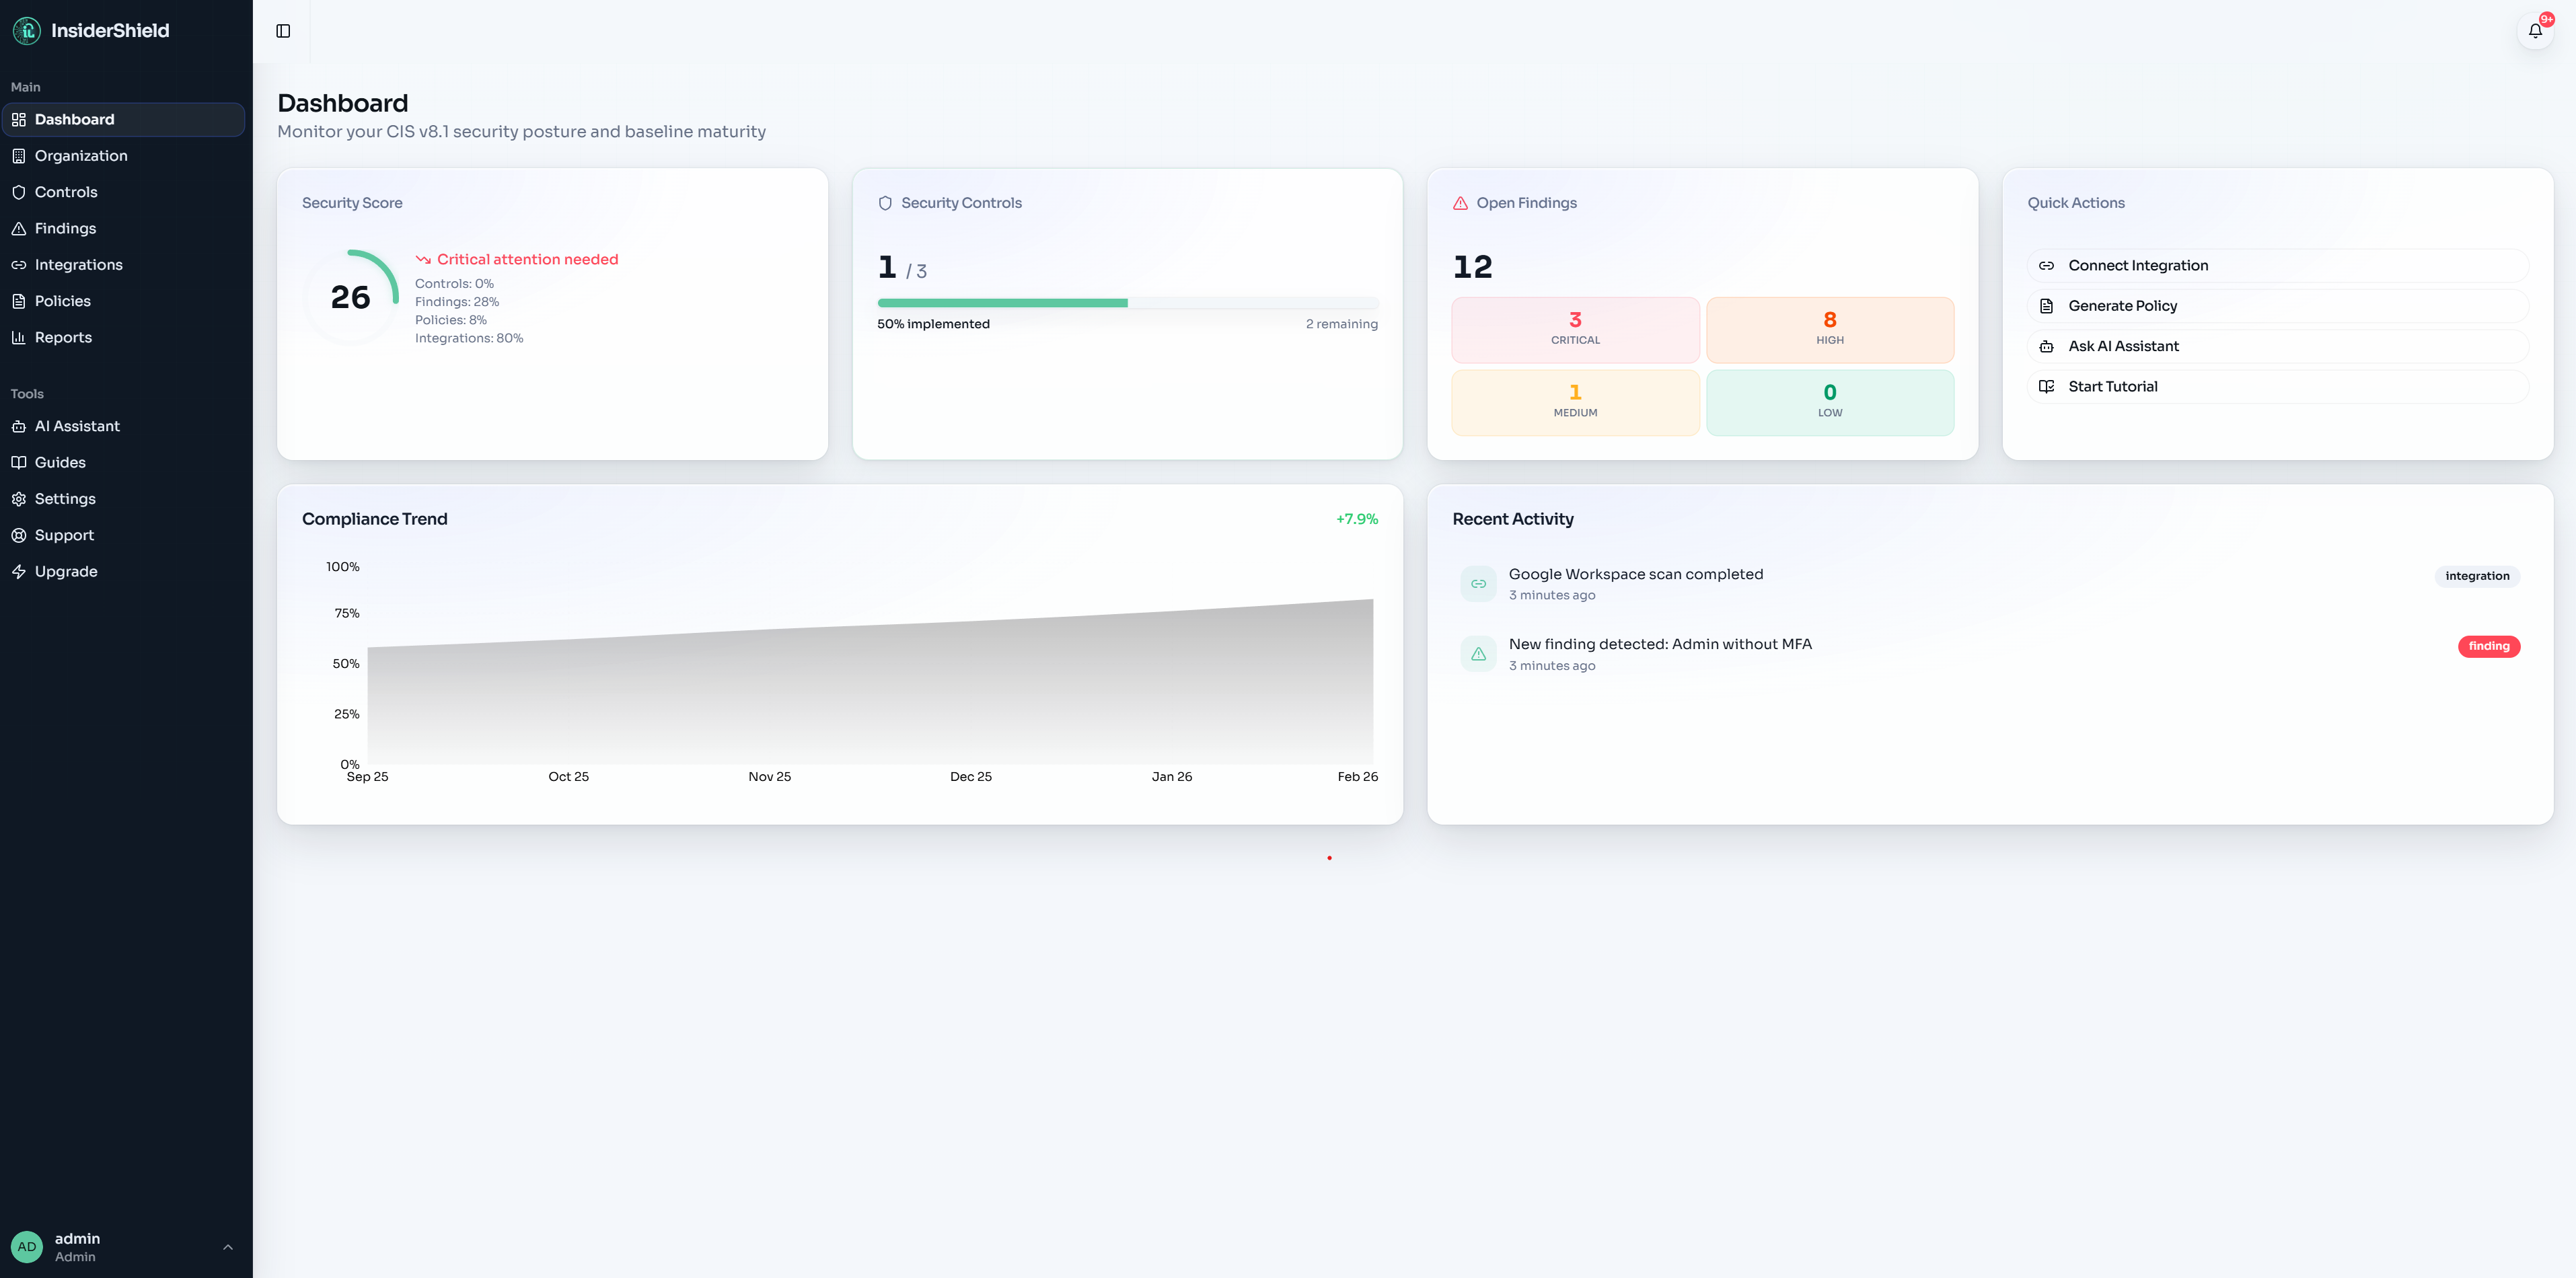
Task: Expand the admin user menu chevron
Action: click(228, 1247)
